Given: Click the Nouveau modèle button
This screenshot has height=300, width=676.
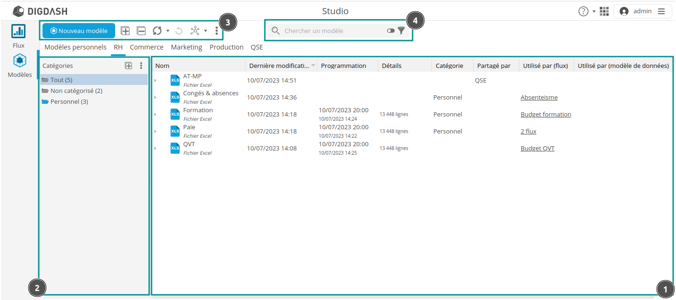Looking at the screenshot, I should coord(79,31).
